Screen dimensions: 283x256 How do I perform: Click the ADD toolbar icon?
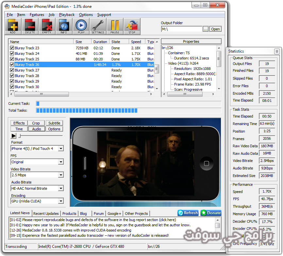point(13,26)
